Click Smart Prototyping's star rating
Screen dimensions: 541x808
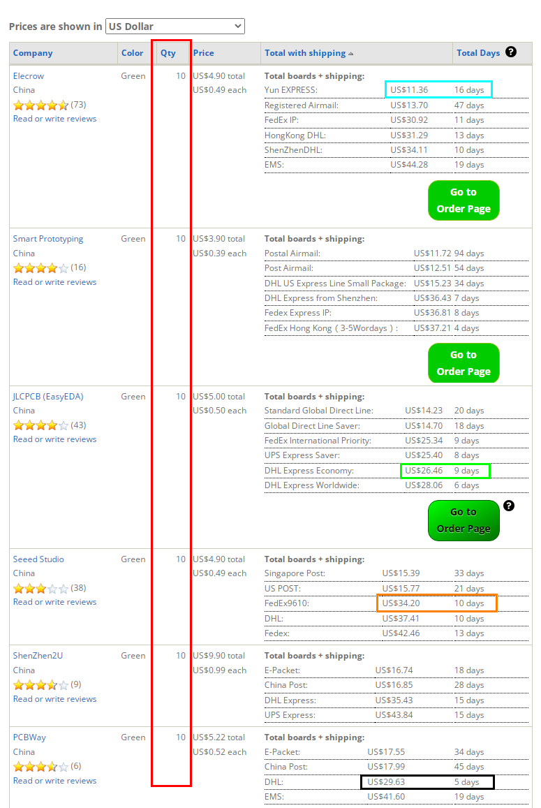tap(40, 268)
